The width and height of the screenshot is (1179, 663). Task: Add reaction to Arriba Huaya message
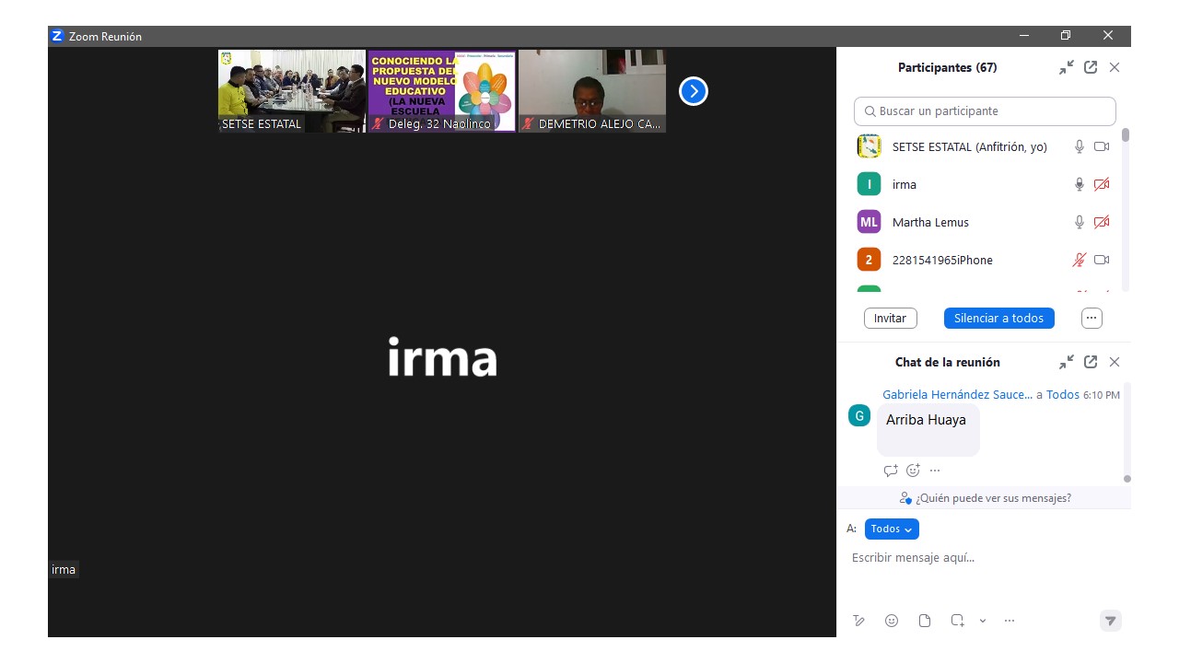(x=913, y=471)
